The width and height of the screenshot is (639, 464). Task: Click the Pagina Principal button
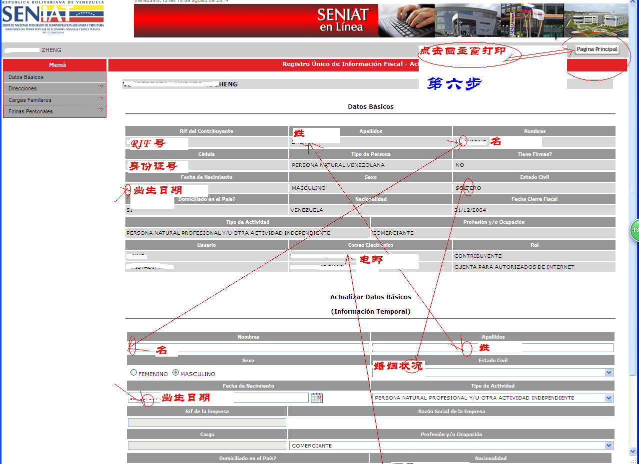[x=597, y=49]
